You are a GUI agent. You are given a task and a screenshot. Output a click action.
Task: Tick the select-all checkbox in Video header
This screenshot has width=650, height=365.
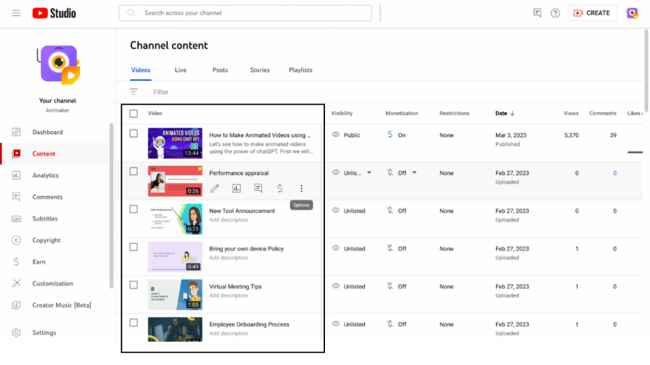(x=133, y=113)
